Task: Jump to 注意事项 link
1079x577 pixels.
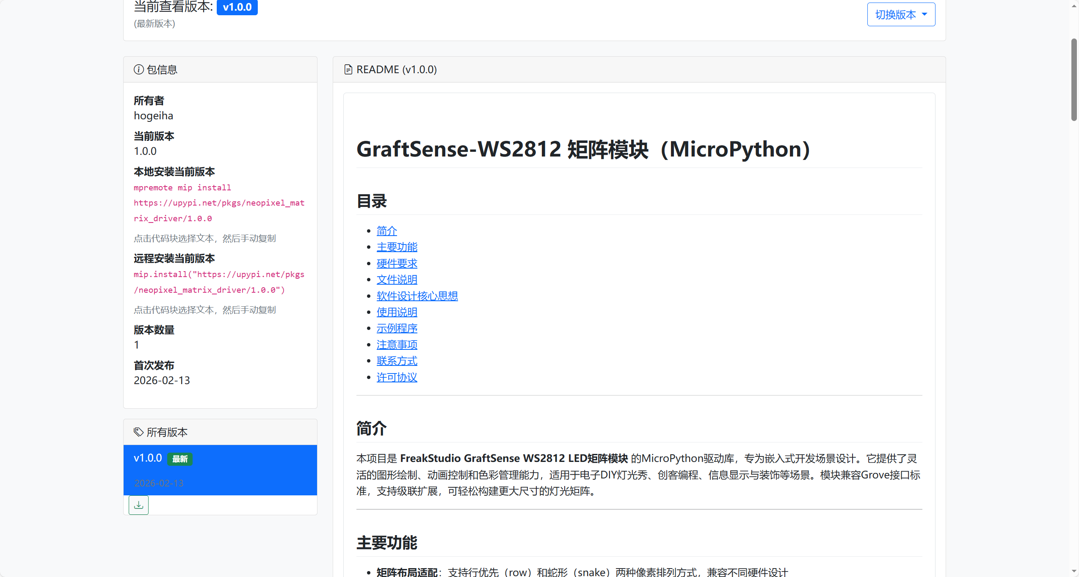Action: point(397,345)
